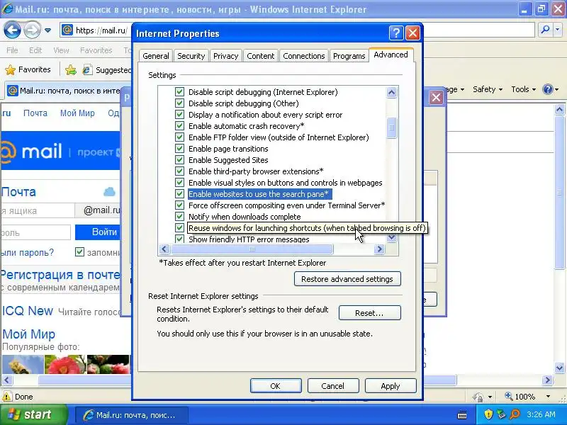Click Apply in Internet Properties
The image size is (567, 425).
391,386
